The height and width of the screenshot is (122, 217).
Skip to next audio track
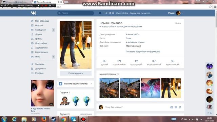point(113,13)
